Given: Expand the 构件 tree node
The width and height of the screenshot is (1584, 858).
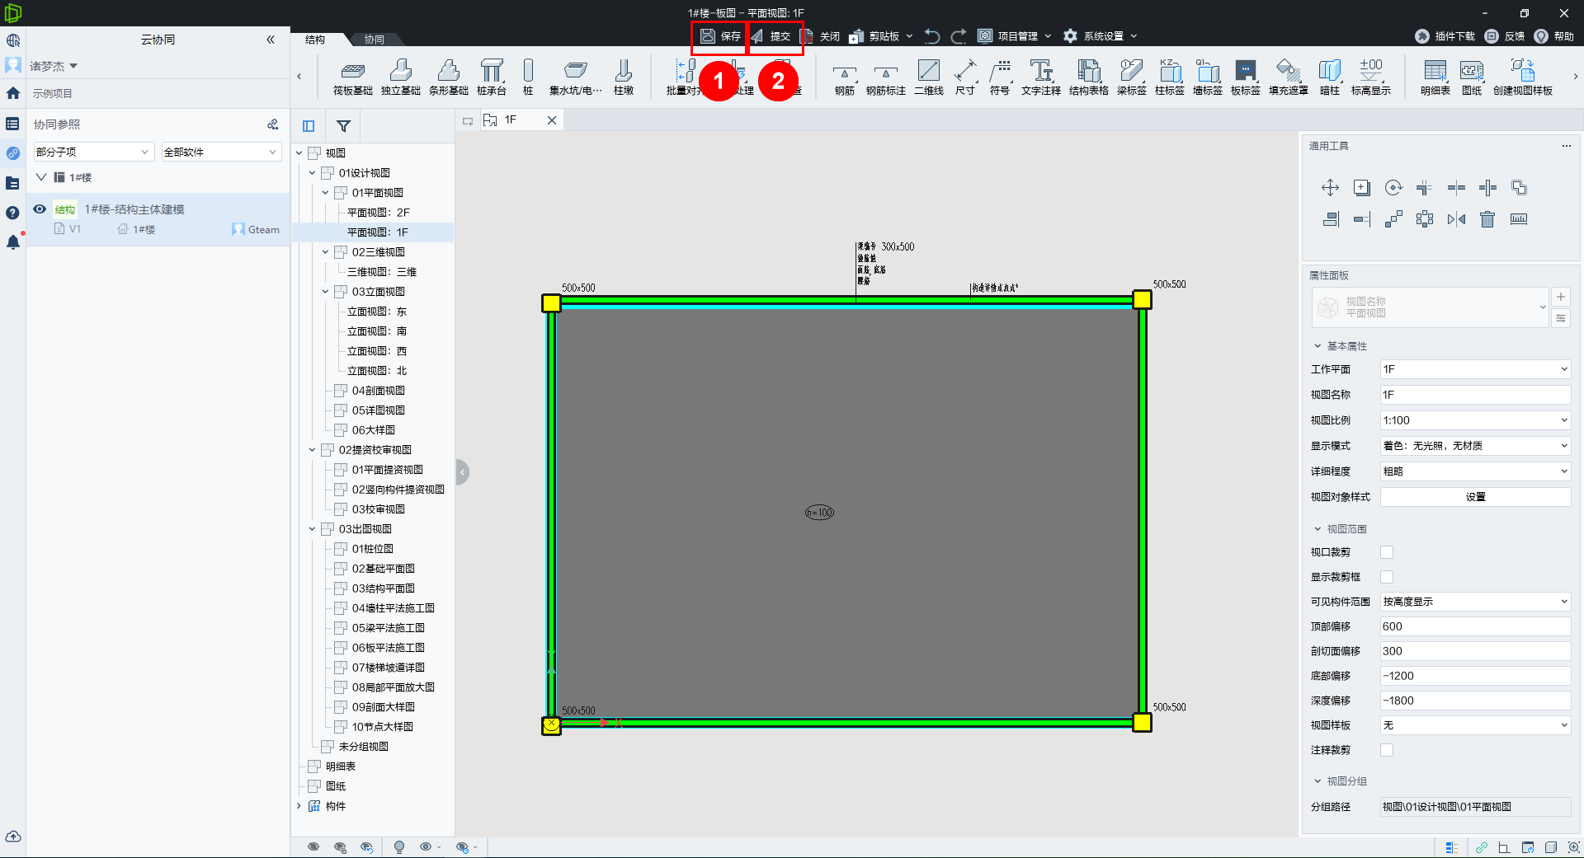Looking at the screenshot, I should coord(299,806).
